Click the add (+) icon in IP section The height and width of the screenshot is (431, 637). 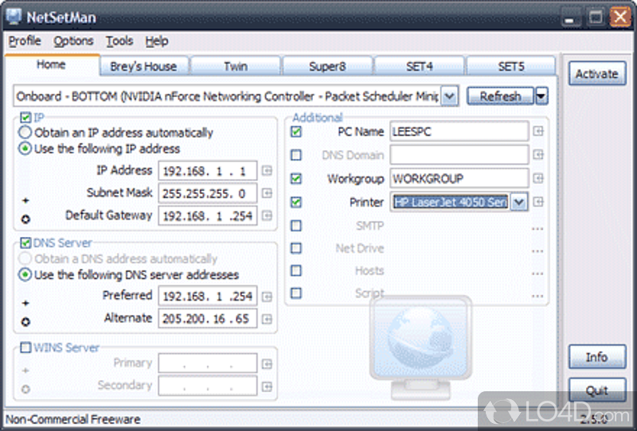[x=25, y=200]
